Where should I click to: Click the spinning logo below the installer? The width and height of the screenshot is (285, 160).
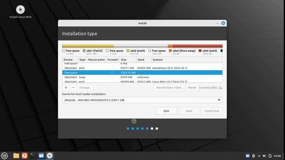(134, 121)
